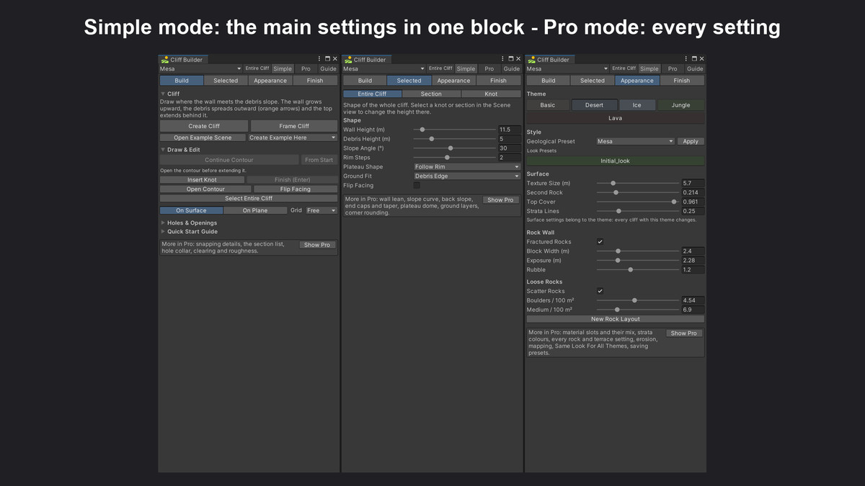Click the Wall Height slider
This screenshot has height=486, width=865.
[455, 130]
